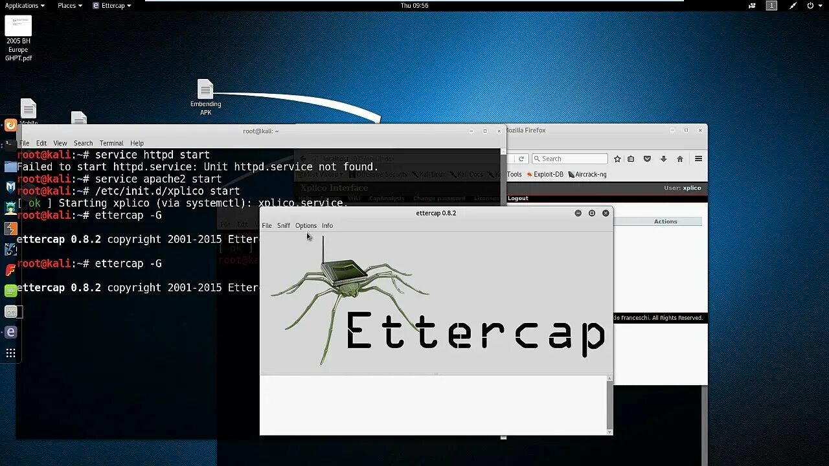The width and height of the screenshot is (829, 466).
Task: Save page to Pocket in Firefox
Action: [647, 159]
